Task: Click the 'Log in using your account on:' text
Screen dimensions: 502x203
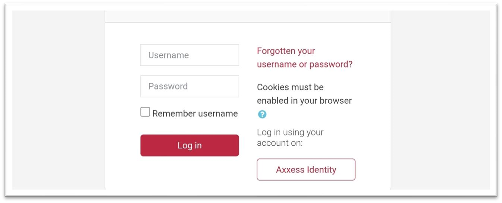Action: (x=290, y=138)
